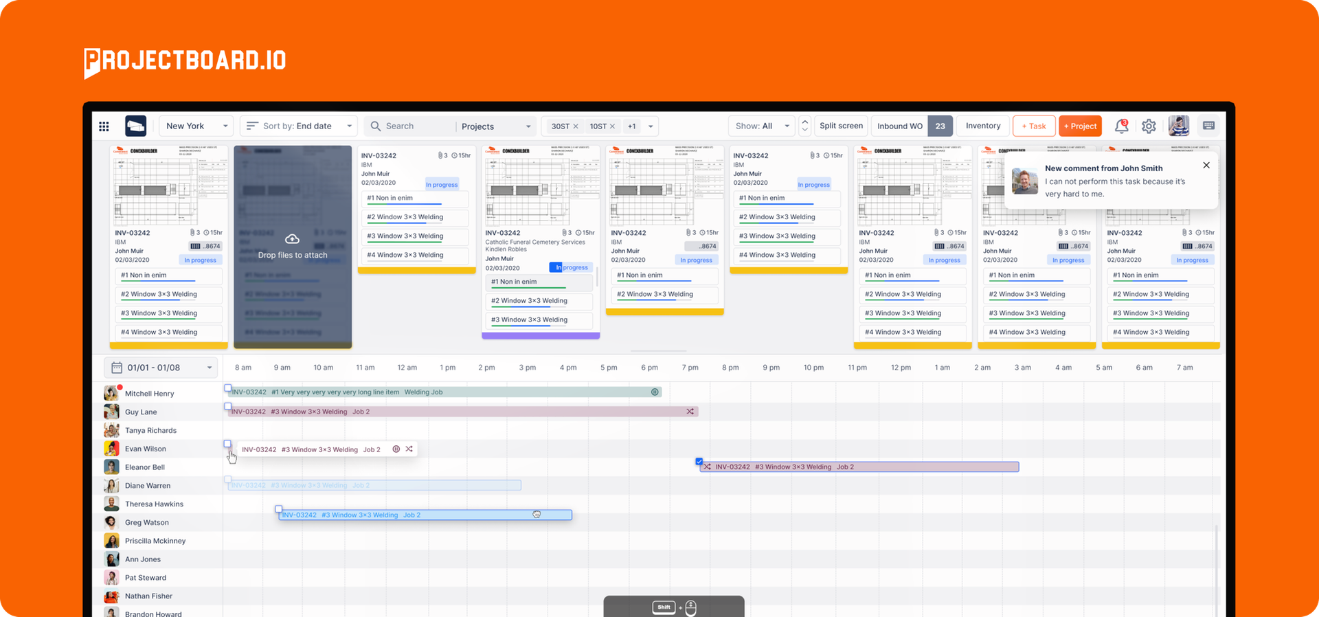The image size is (1319, 617).
Task: Click Mitchell Henry's avatar
Action: 111,393
